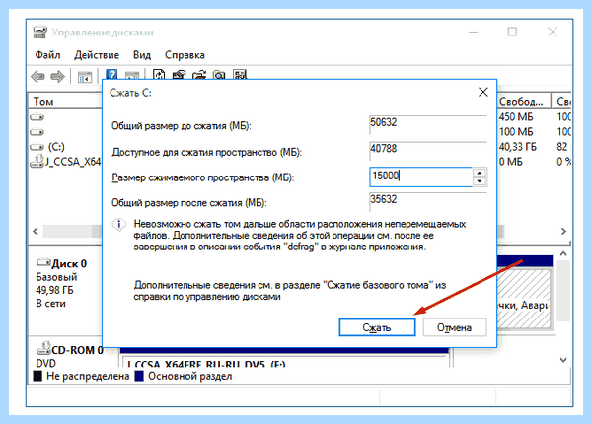The image size is (592, 424).
Task: Click the CD-ROM 0 drive icon
Action: (43, 348)
